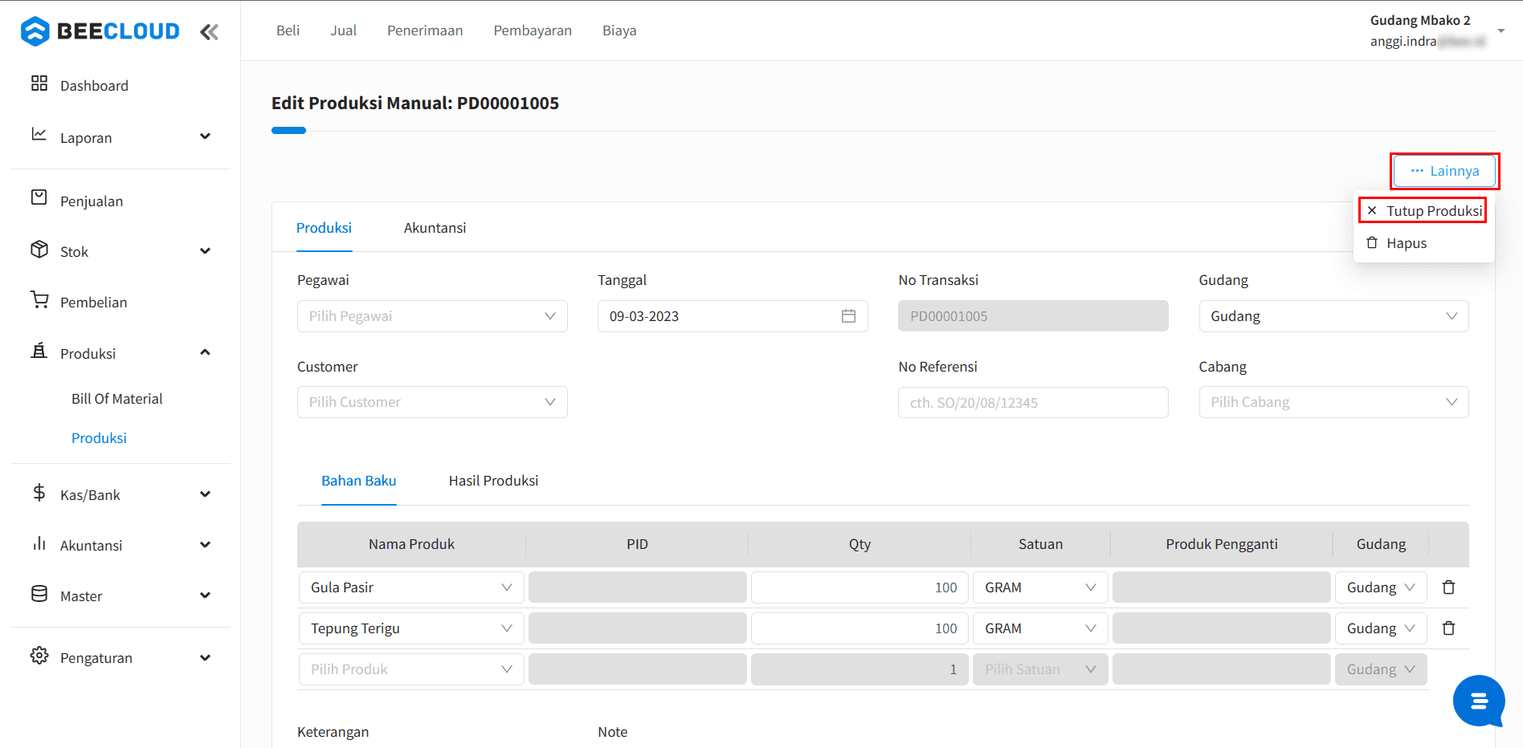This screenshot has height=748, width=1523.
Task: Expand the Laporan sidebar menu
Action: [x=120, y=138]
